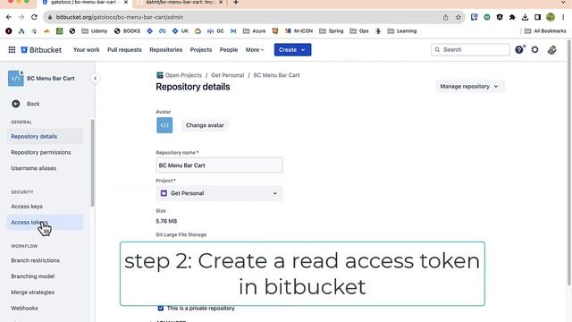Open the browser extensions puzzle icon
The width and height of the screenshot is (572, 322).
click(x=512, y=17)
